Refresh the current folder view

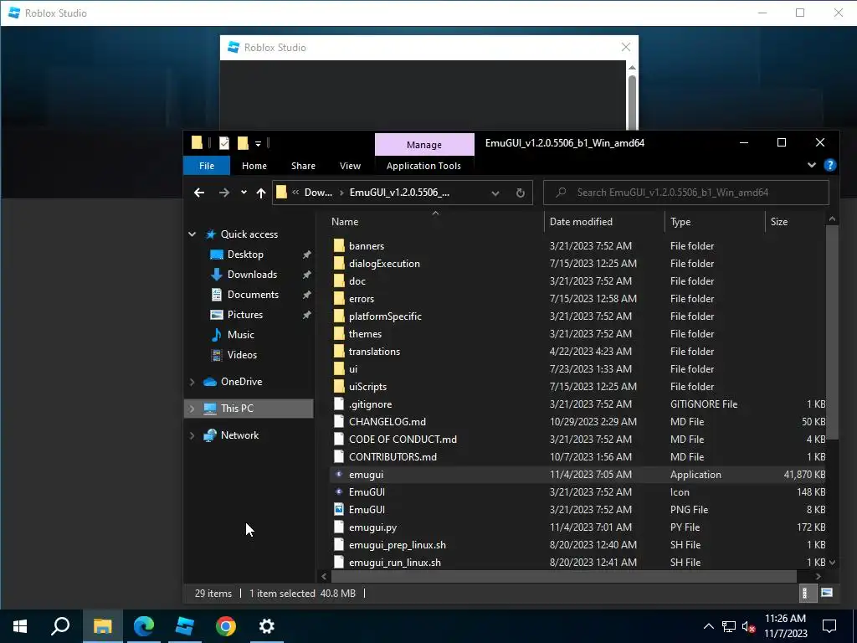click(x=521, y=193)
